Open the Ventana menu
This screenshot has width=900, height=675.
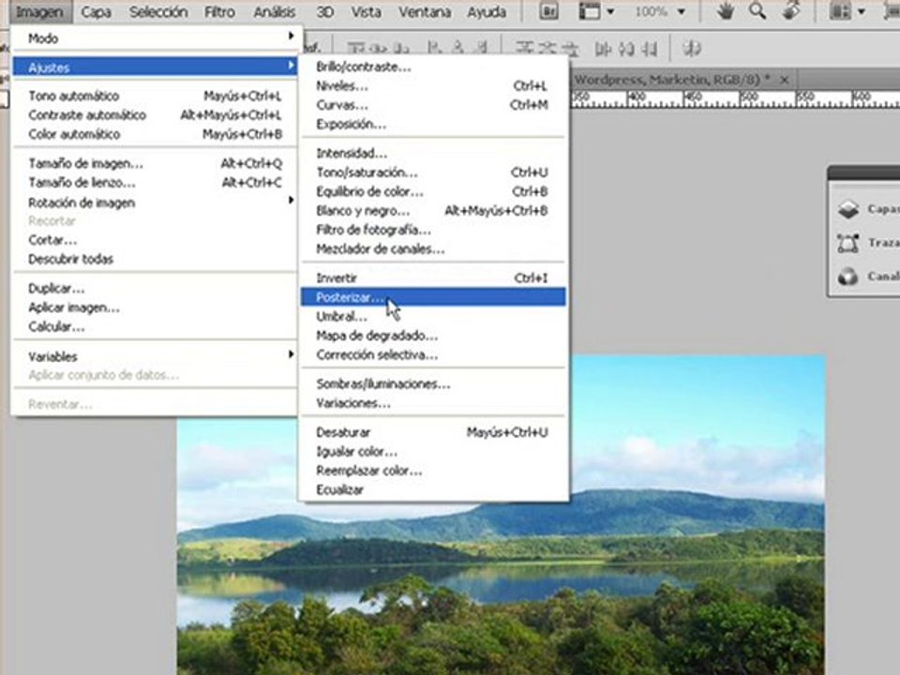pos(425,11)
